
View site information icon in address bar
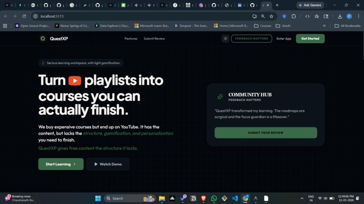point(35,16)
